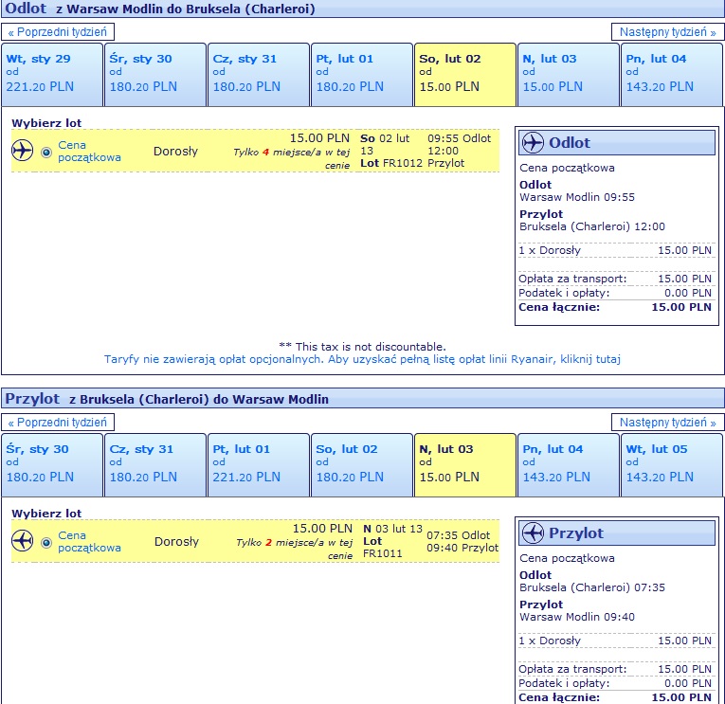Viewport: 725px width, 704px height.
Task: Go to previous week for departure flights
Action: tap(58, 32)
